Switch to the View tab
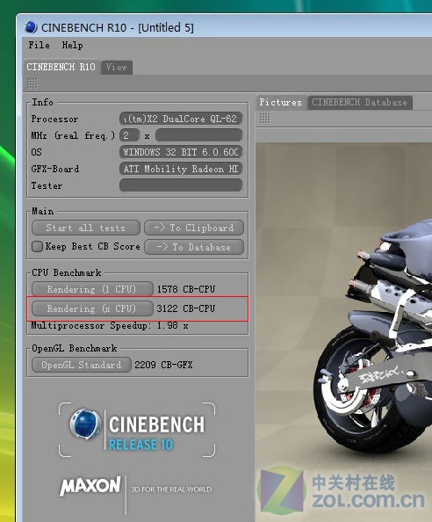This screenshot has height=522, width=432. tap(117, 68)
